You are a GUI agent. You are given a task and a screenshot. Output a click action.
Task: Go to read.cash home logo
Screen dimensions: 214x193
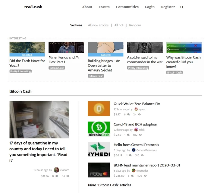33,7
